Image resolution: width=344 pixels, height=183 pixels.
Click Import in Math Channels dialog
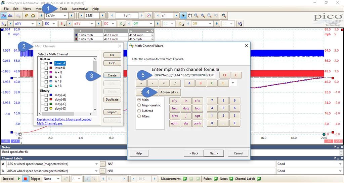click(x=112, y=112)
